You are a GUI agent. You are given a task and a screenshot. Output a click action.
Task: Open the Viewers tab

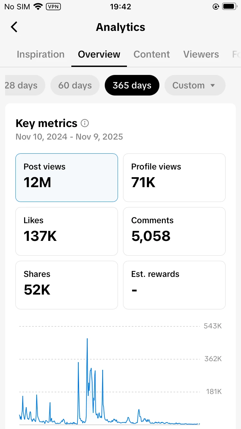pyautogui.click(x=201, y=54)
